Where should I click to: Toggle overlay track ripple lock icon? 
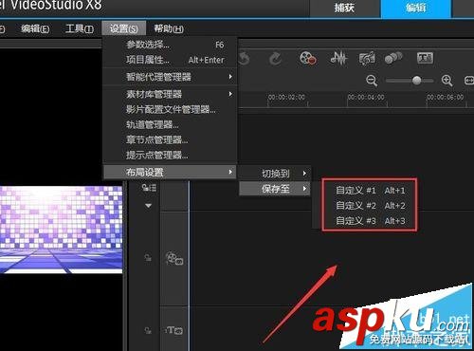click(148, 258)
